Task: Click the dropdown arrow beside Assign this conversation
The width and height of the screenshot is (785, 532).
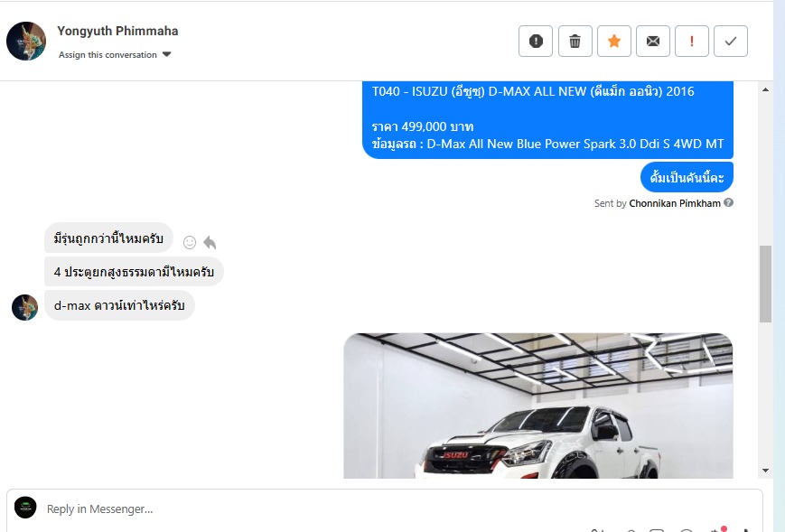Action: point(167,54)
